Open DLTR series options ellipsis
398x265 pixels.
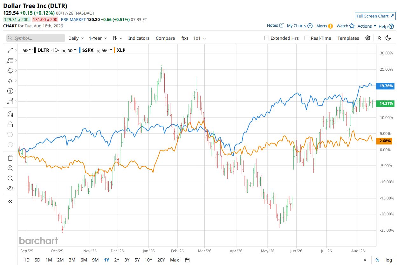[x=31, y=50]
